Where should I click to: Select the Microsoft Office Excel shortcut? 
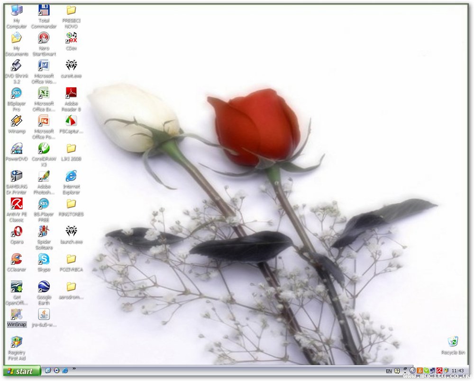(44, 100)
